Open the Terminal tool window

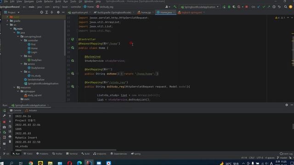pyautogui.click(x=72, y=154)
